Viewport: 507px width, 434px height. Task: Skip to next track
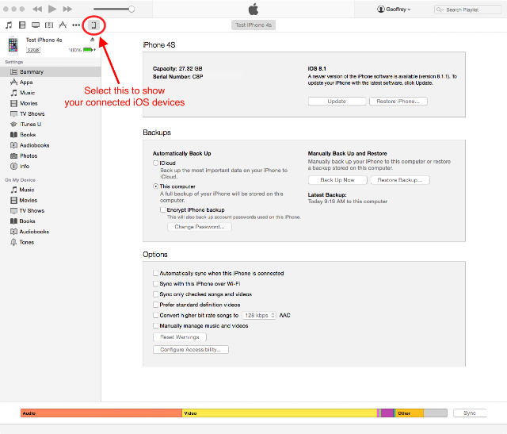pyautogui.click(x=67, y=9)
